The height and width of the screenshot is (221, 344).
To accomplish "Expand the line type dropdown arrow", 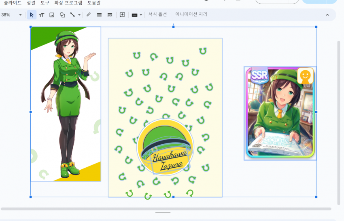I will pos(79,15).
